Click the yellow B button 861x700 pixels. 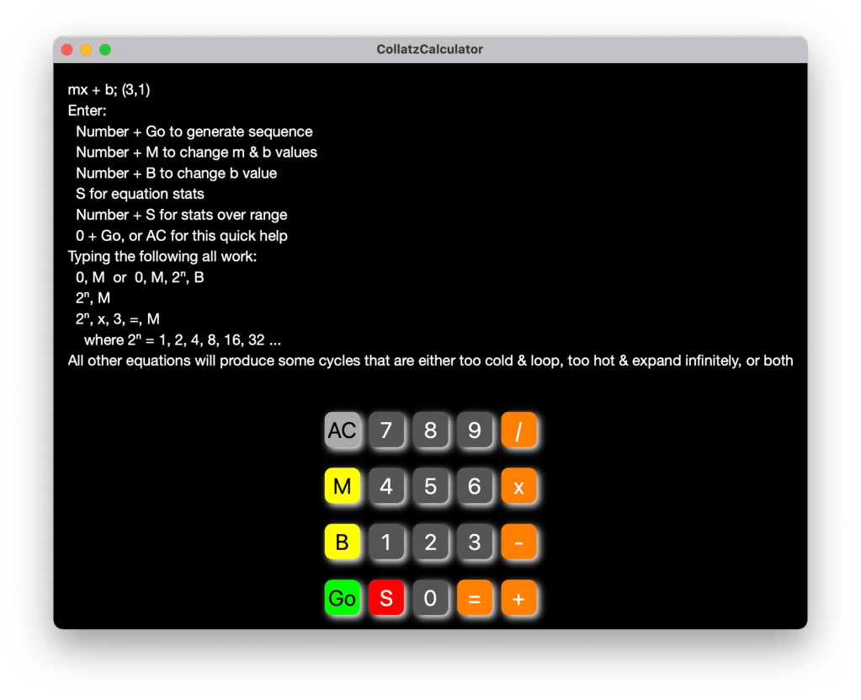click(x=343, y=542)
